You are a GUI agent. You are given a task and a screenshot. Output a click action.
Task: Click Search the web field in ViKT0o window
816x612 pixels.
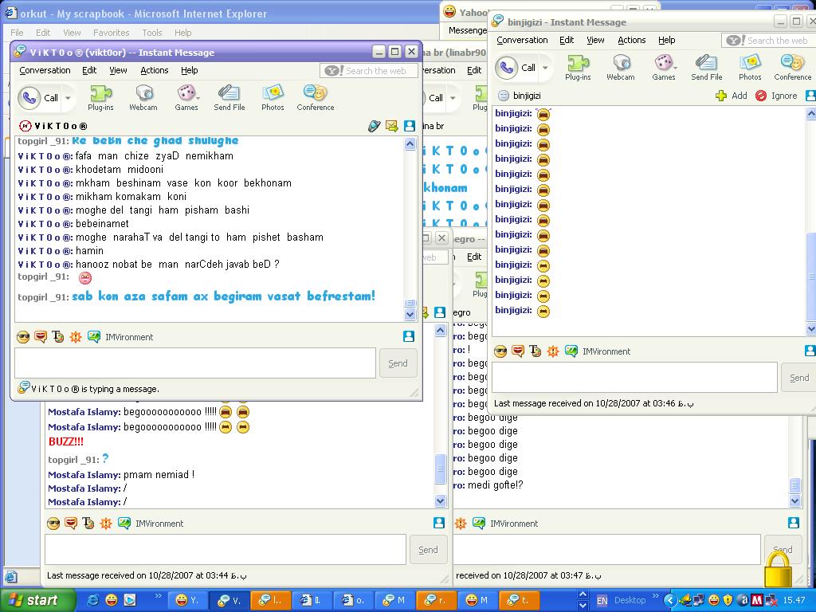[x=369, y=71]
